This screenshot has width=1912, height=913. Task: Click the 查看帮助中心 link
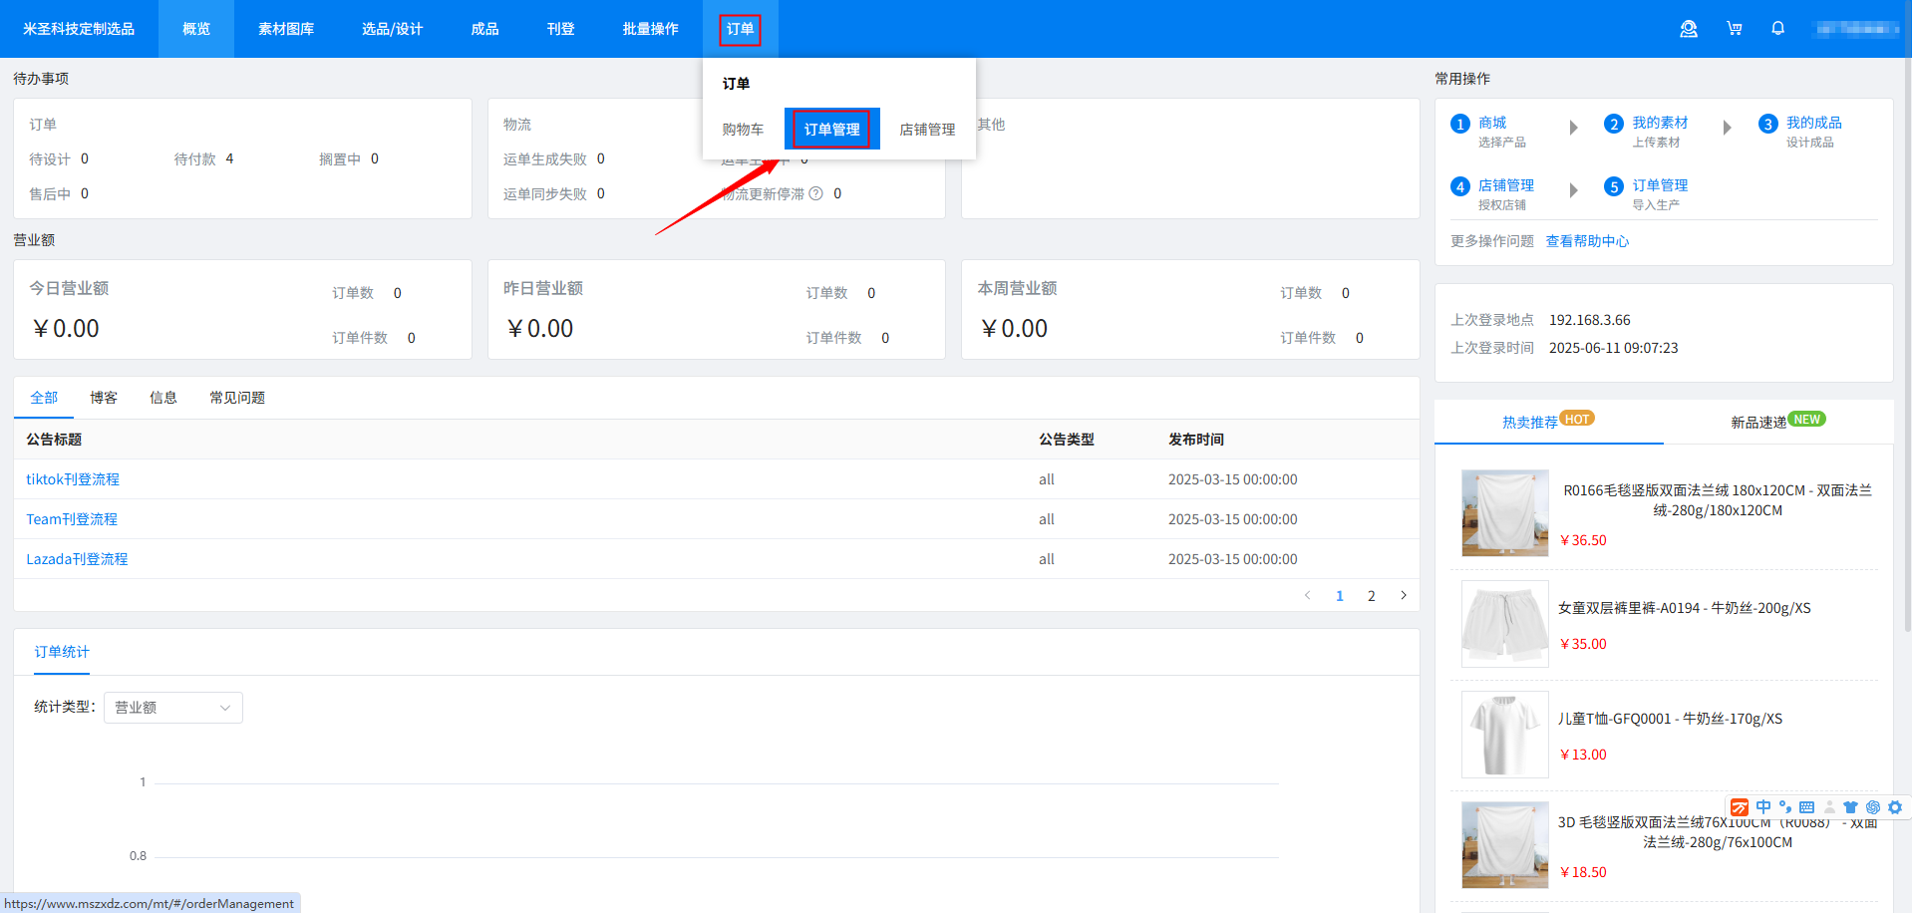pyautogui.click(x=1587, y=241)
